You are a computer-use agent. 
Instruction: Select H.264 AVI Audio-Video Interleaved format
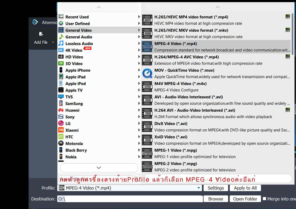[x=216, y=113]
